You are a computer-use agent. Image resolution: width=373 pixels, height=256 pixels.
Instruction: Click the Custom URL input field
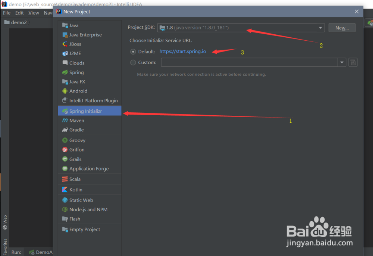pos(249,62)
